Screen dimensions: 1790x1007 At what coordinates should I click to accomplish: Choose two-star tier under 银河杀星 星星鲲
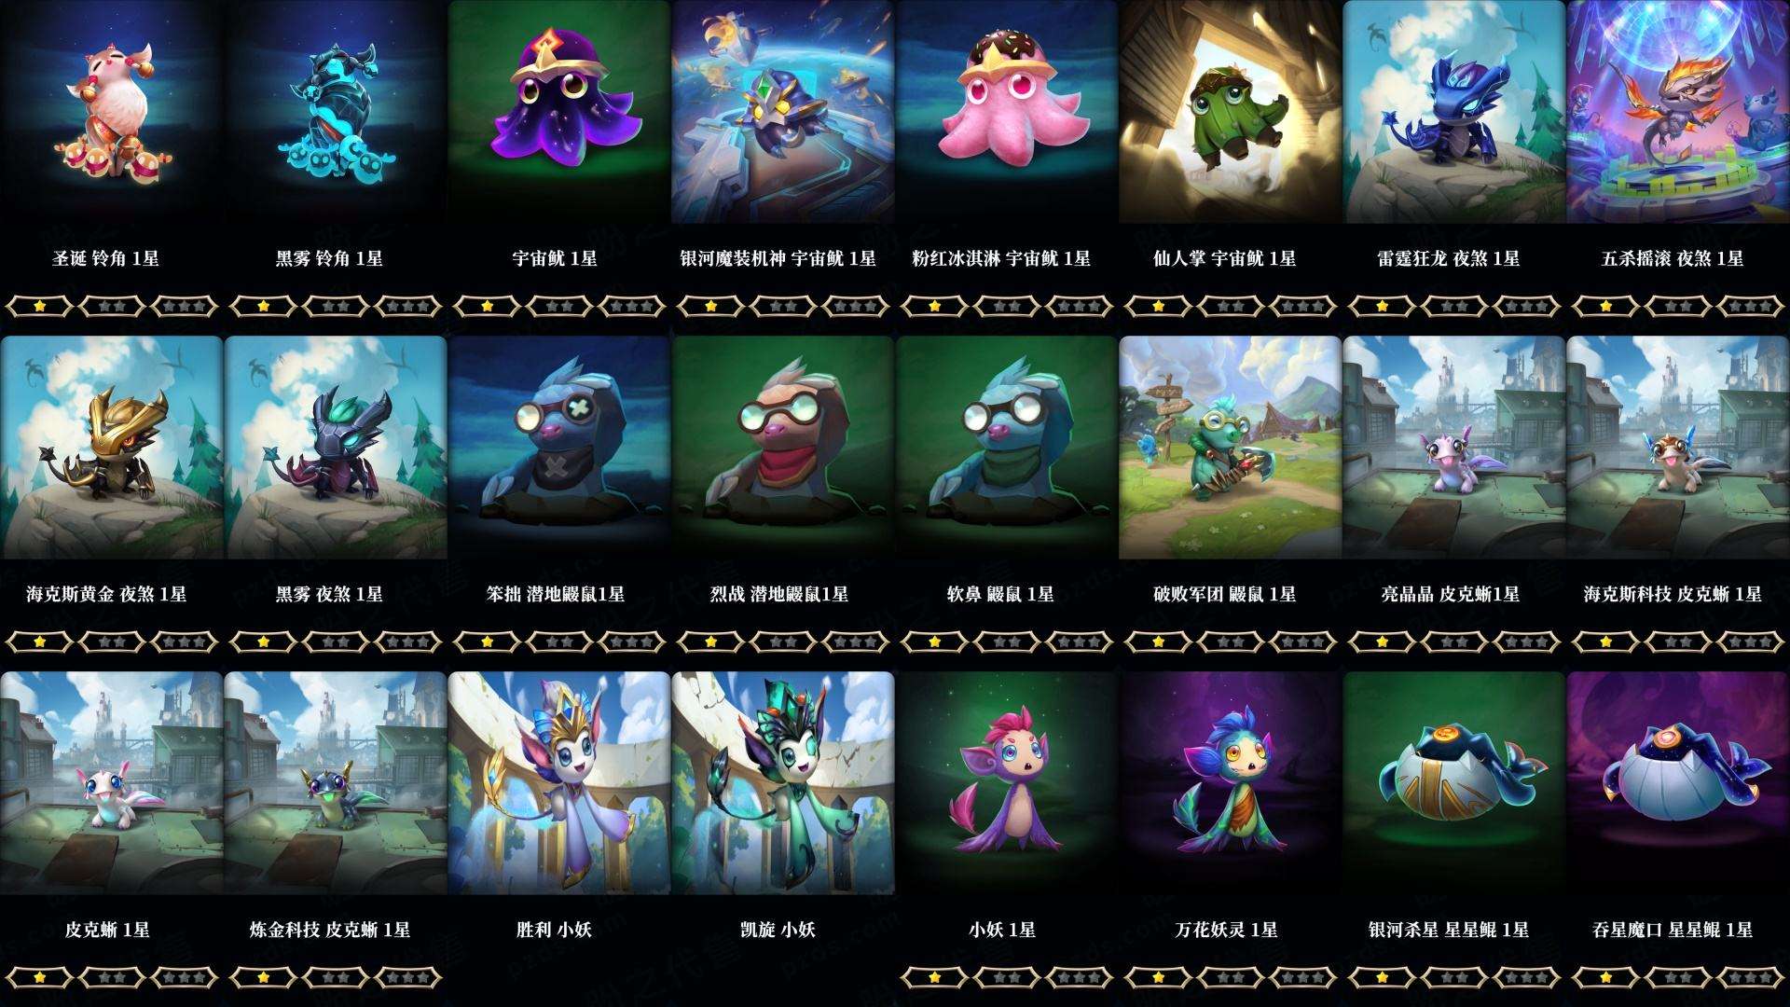(1454, 977)
